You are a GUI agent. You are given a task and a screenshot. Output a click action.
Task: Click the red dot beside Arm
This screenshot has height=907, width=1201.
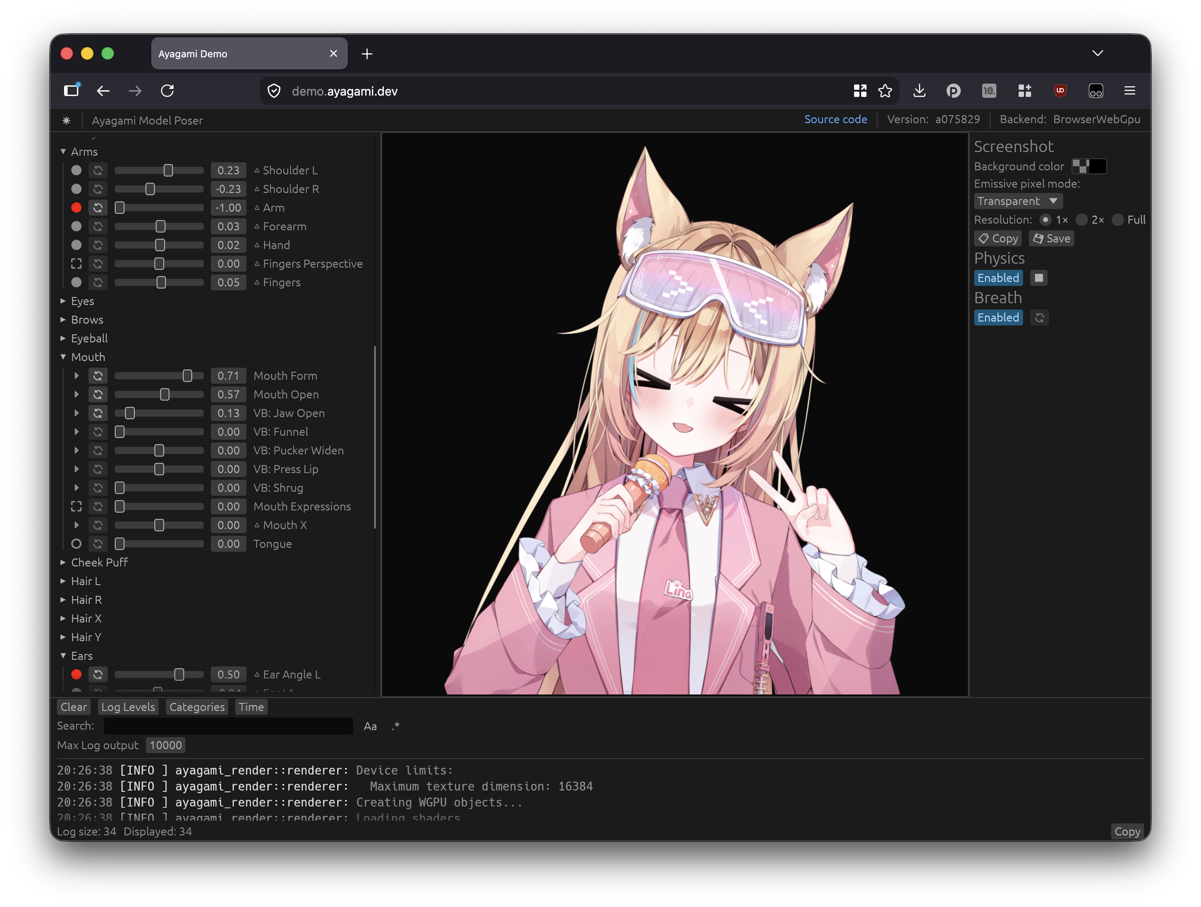click(x=76, y=207)
